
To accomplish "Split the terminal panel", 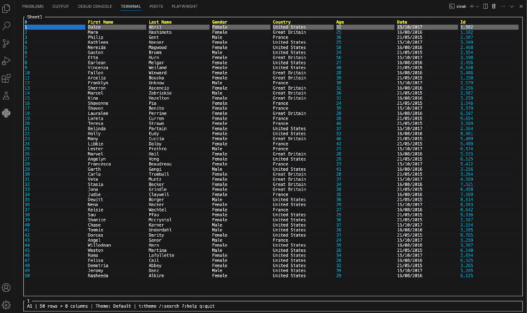I will pyautogui.click(x=485, y=7).
